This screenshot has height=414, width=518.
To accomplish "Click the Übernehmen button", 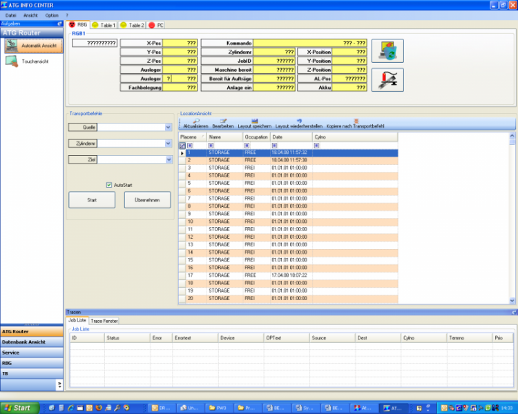I will (x=147, y=200).
